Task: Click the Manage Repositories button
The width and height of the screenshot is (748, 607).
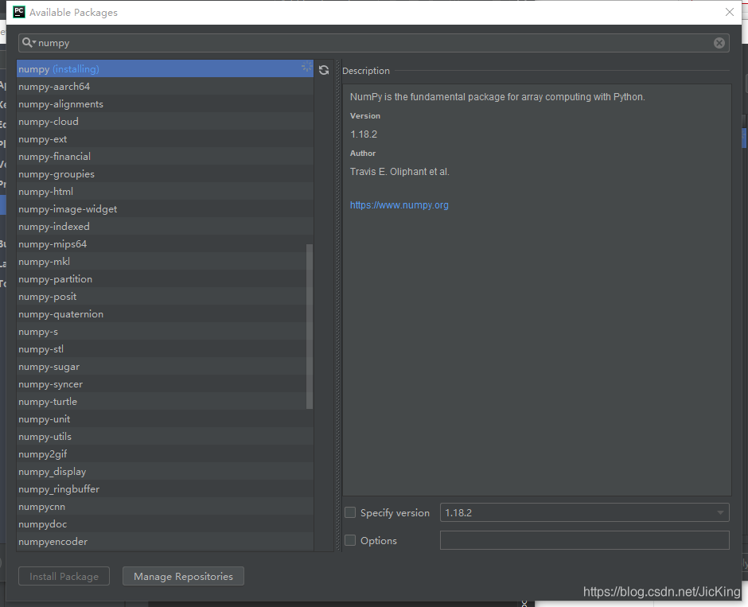Action: (183, 576)
